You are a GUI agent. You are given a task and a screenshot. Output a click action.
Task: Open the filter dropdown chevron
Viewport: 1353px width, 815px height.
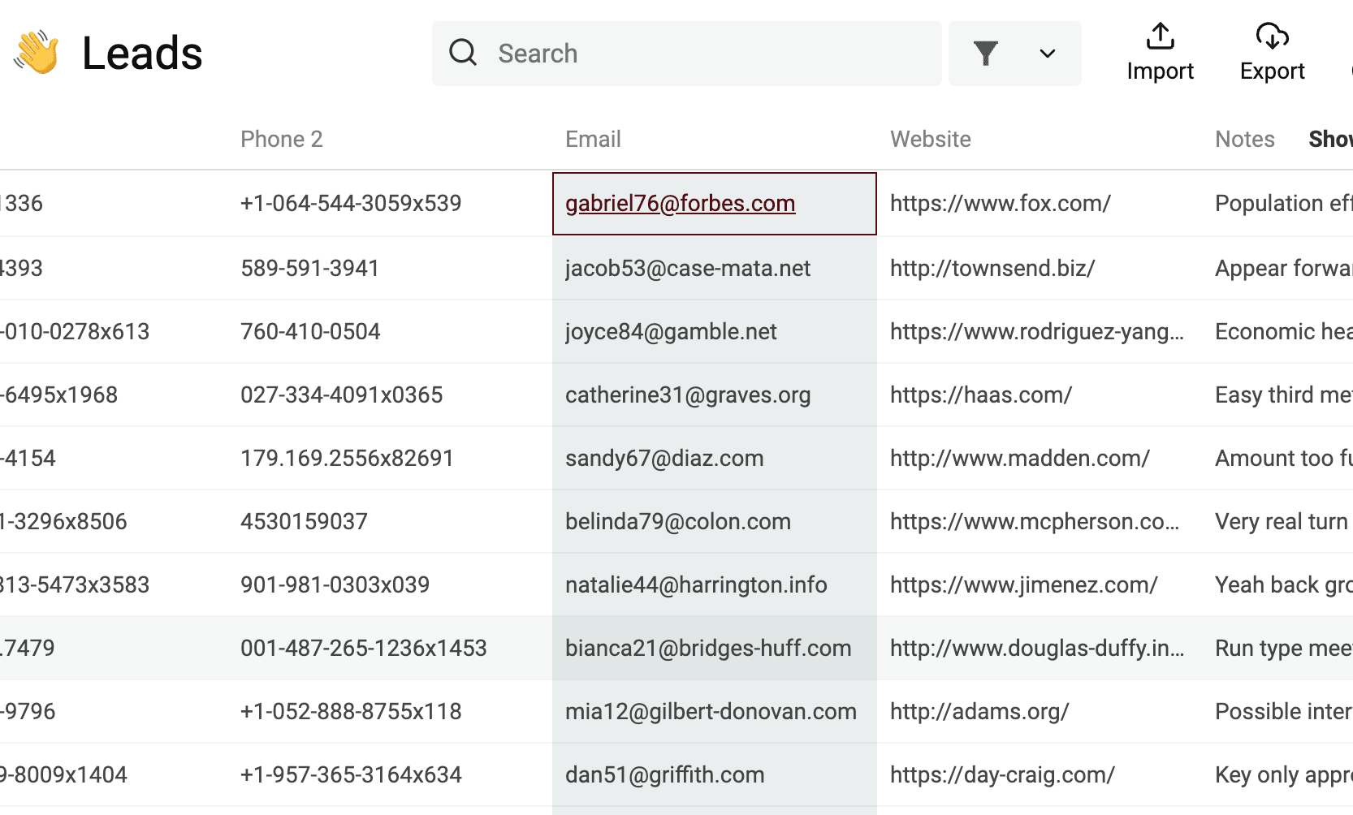click(1047, 54)
